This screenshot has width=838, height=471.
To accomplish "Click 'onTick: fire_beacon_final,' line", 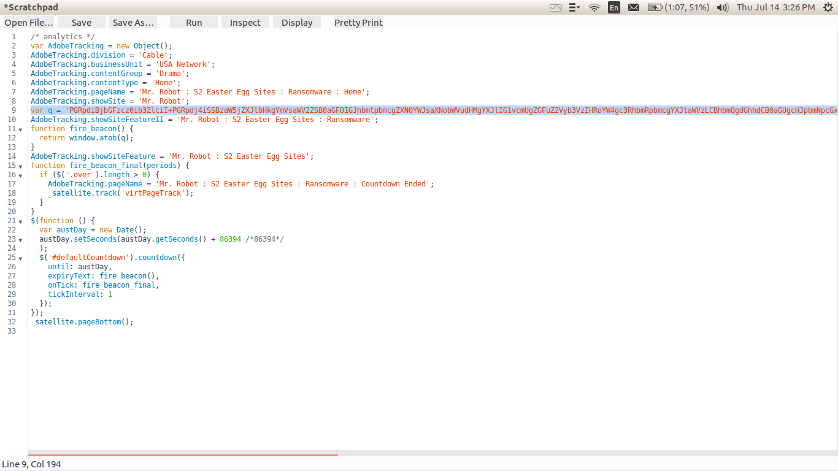I will click(104, 285).
